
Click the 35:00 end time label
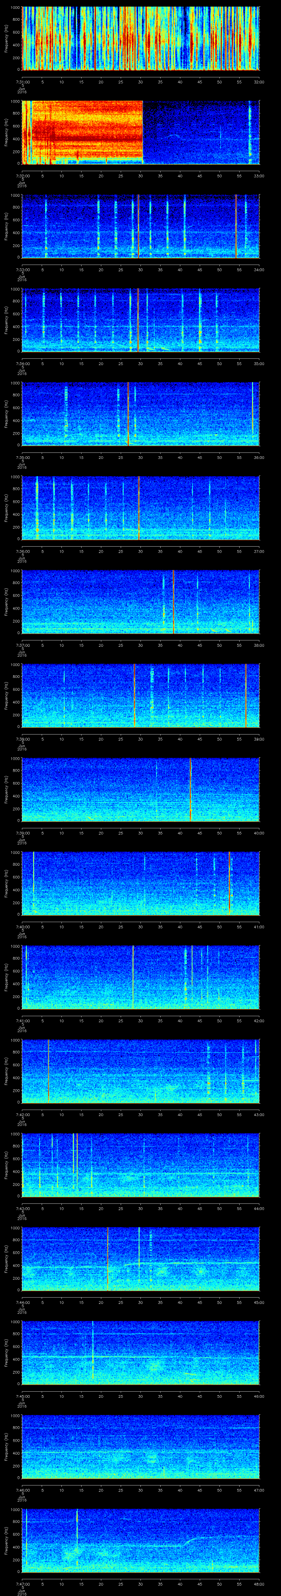click(259, 364)
